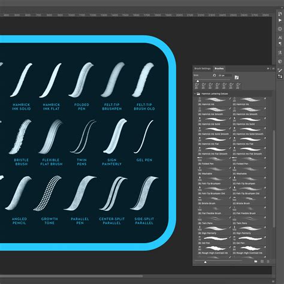Click the brush angle reset icon

214,75
